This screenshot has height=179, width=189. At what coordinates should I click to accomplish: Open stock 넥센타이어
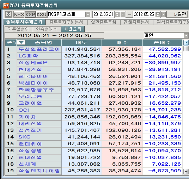tap(39, 83)
